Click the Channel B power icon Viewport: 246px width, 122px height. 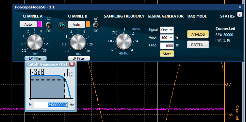tap(62, 25)
